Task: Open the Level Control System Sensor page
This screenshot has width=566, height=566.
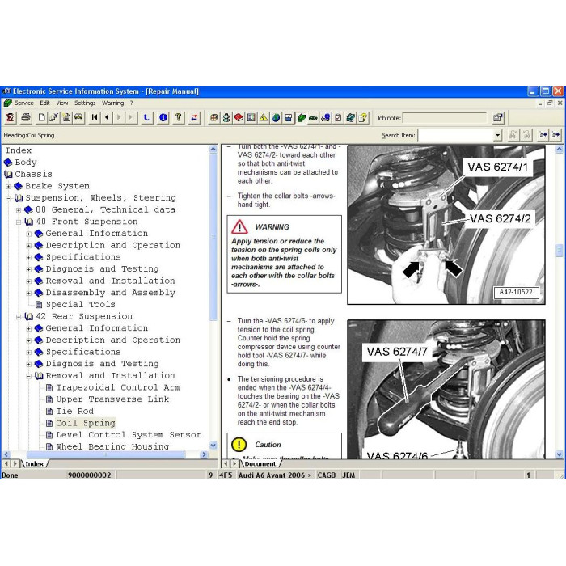Action: 129,435
